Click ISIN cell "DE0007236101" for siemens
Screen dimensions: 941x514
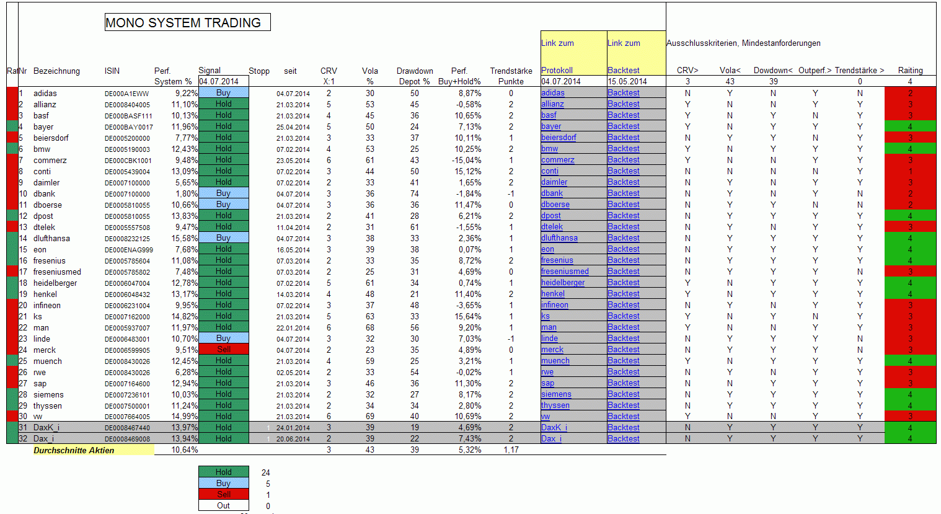[127, 395]
